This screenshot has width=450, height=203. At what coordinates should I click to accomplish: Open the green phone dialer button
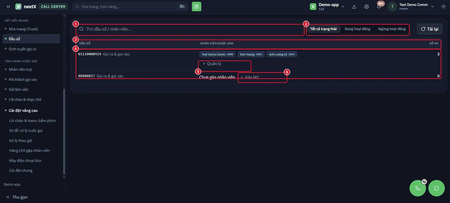[x=418, y=188]
